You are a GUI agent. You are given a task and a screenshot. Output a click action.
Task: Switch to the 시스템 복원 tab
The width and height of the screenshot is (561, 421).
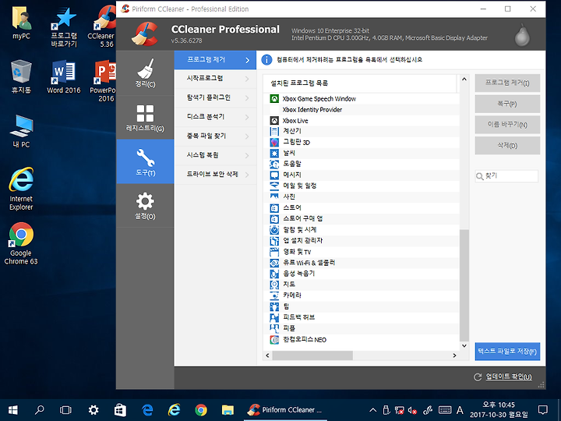215,155
